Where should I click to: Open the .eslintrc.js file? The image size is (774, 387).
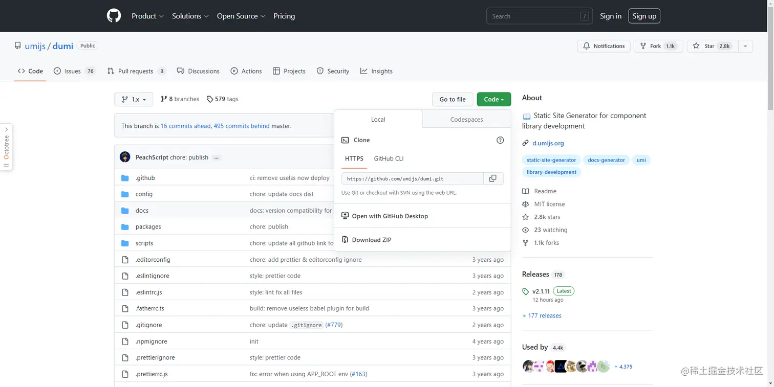148,292
